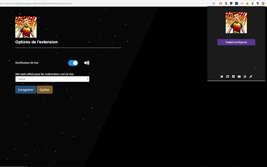
Task: Click the Azarnn yellow-red extension icon
Action: point(263,3)
